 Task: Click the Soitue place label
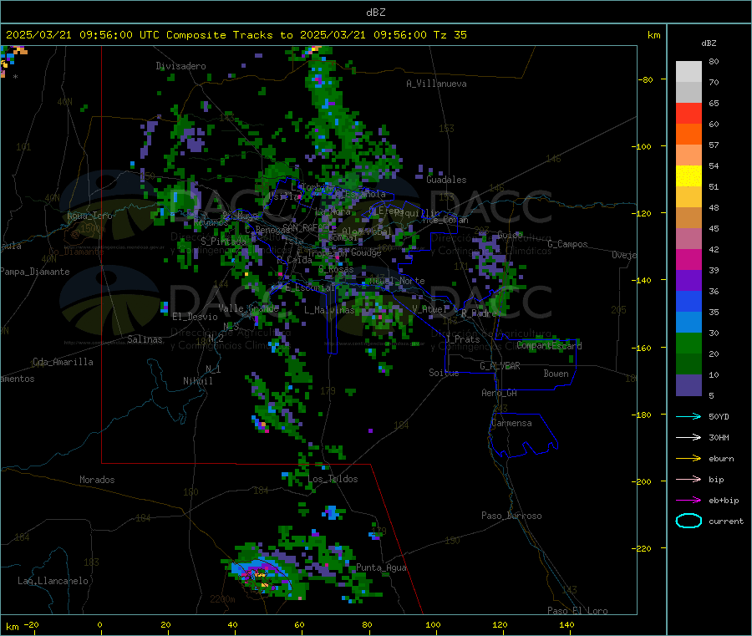tap(444, 373)
